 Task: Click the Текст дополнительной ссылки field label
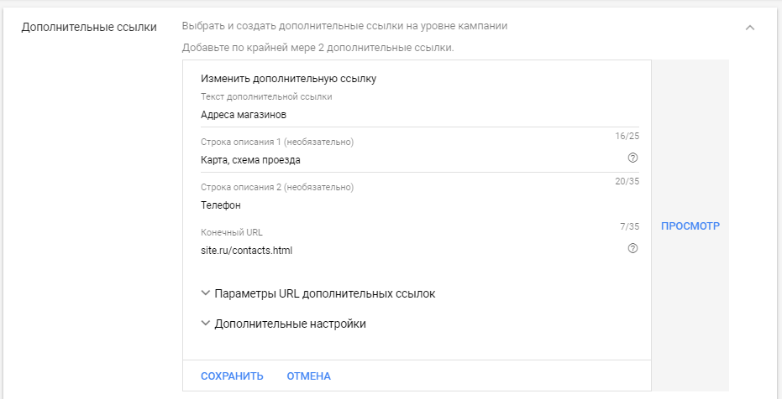[x=266, y=96]
